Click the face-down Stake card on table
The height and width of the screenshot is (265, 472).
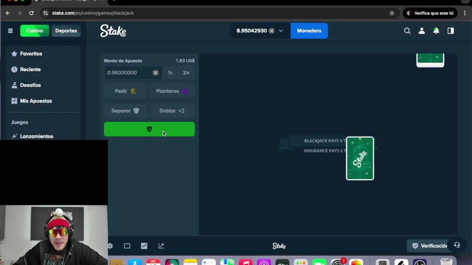coord(360,158)
